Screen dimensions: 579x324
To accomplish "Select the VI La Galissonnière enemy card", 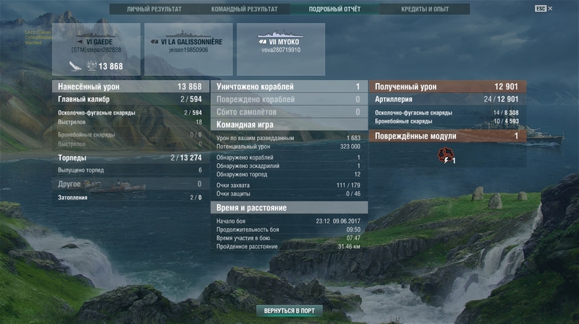I will (x=189, y=49).
